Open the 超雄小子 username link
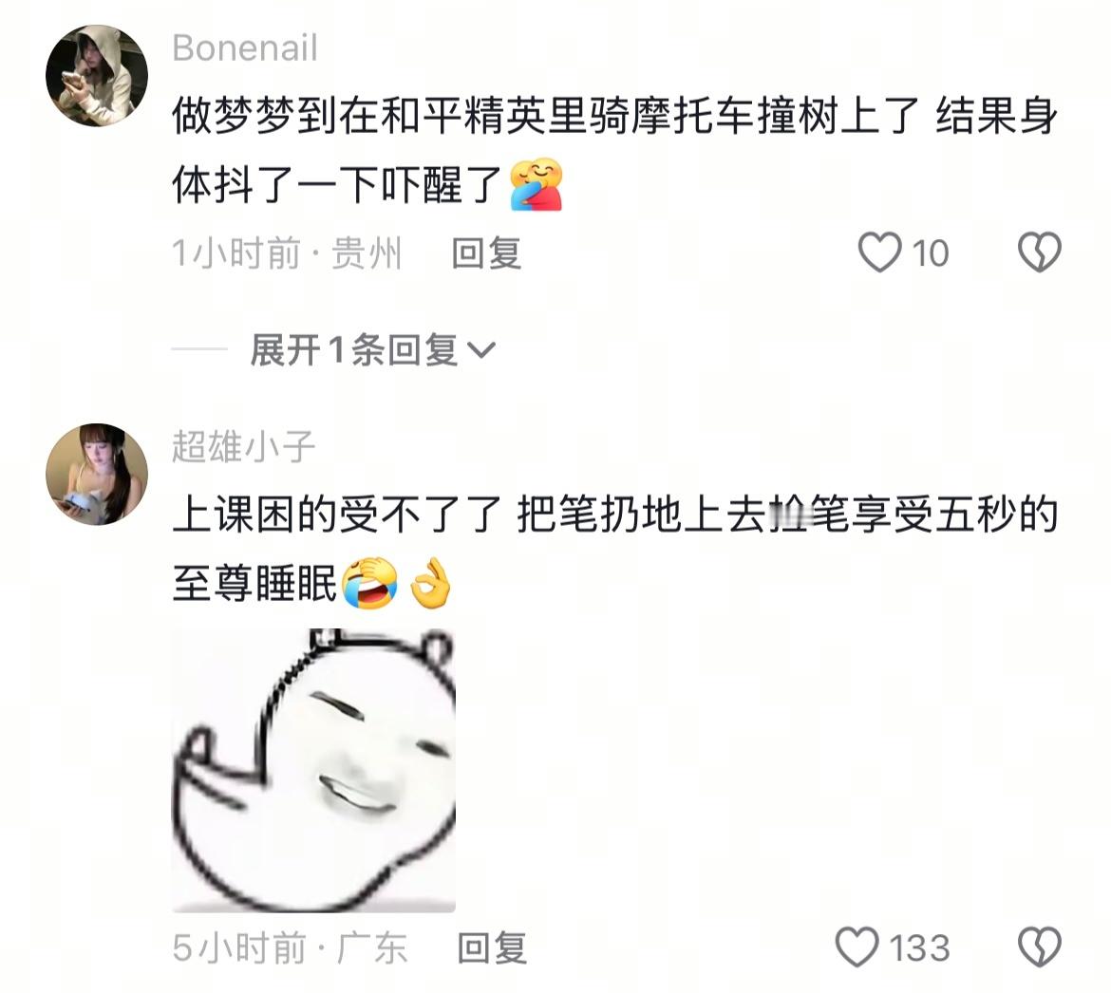Viewport: 1111px width, 993px height. (x=244, y=446)
